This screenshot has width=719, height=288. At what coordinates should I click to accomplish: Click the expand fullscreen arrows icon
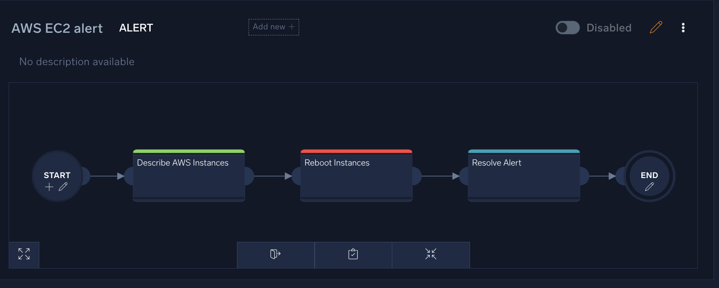24,254
